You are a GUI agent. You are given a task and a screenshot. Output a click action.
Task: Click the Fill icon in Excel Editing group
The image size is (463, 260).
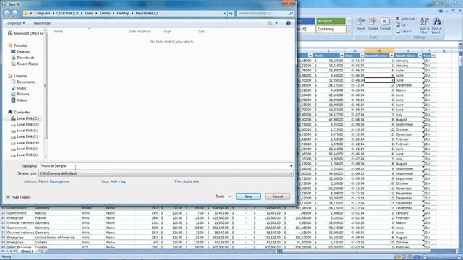click(398, 25)
